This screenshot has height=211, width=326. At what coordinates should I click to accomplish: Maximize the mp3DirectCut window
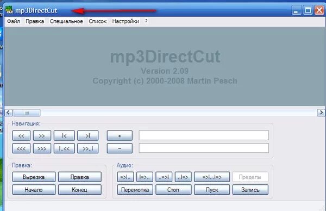tap(308, 10)
